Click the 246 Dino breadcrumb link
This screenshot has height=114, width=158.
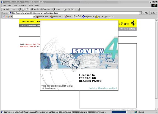pos(36,44)
